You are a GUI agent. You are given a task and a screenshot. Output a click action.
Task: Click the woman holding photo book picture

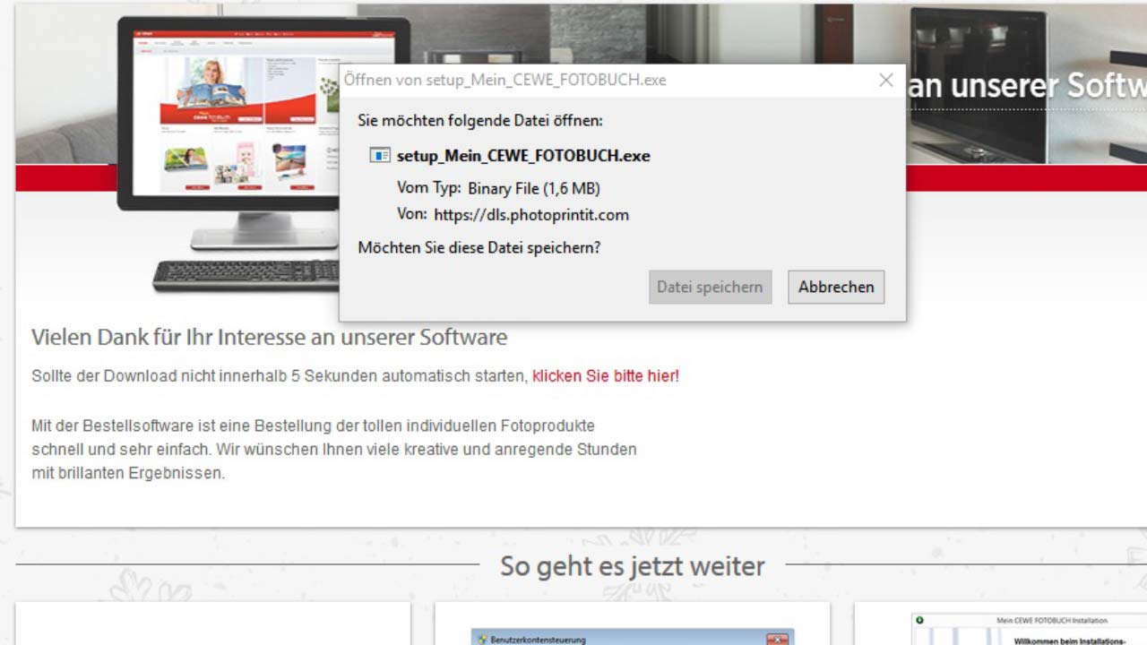(211, 85)
